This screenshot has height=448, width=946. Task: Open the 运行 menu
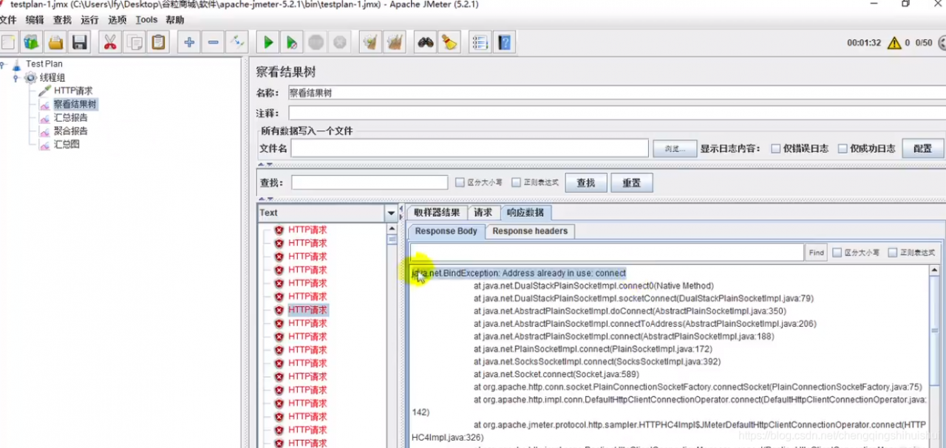point(89,20)
